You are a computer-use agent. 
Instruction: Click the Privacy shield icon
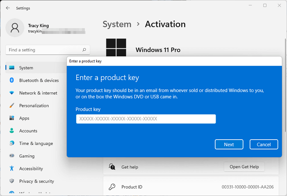[12, 181]
